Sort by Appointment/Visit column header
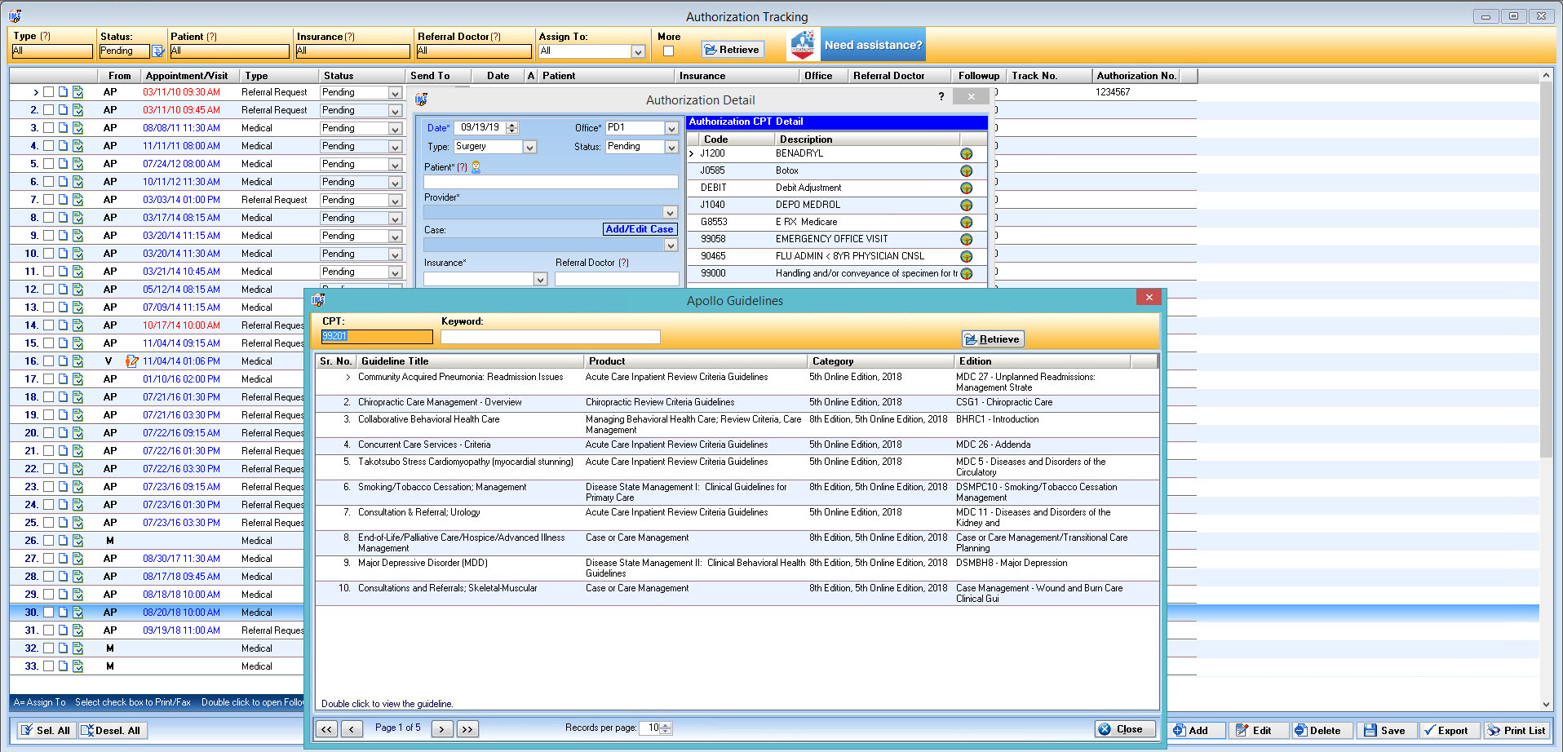 coord(187,76)
